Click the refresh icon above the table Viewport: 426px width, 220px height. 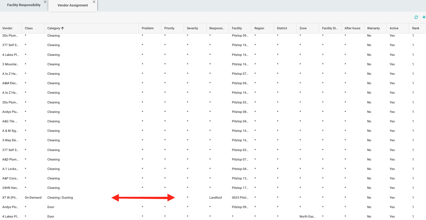[416, 17]
